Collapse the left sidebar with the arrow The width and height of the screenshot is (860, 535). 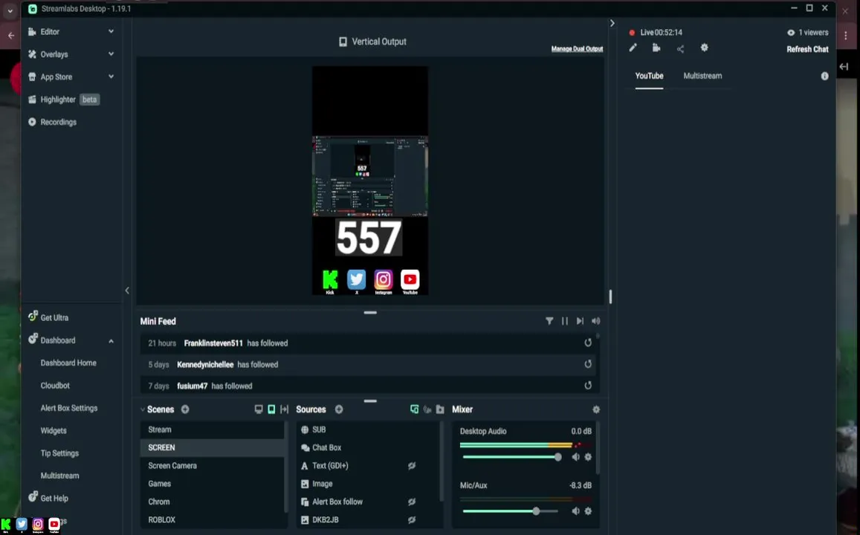(x=127, y=291)
